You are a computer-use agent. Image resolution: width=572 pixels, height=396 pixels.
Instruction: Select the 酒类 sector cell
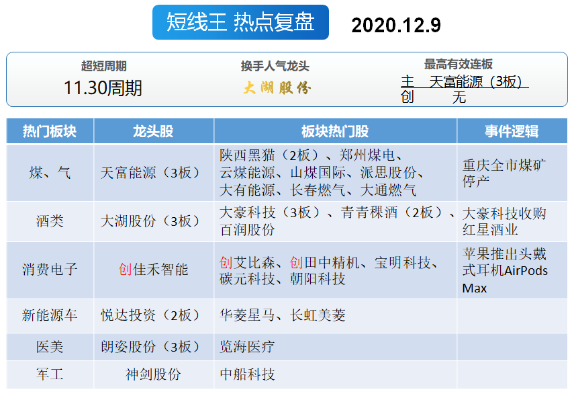(50, 221)
